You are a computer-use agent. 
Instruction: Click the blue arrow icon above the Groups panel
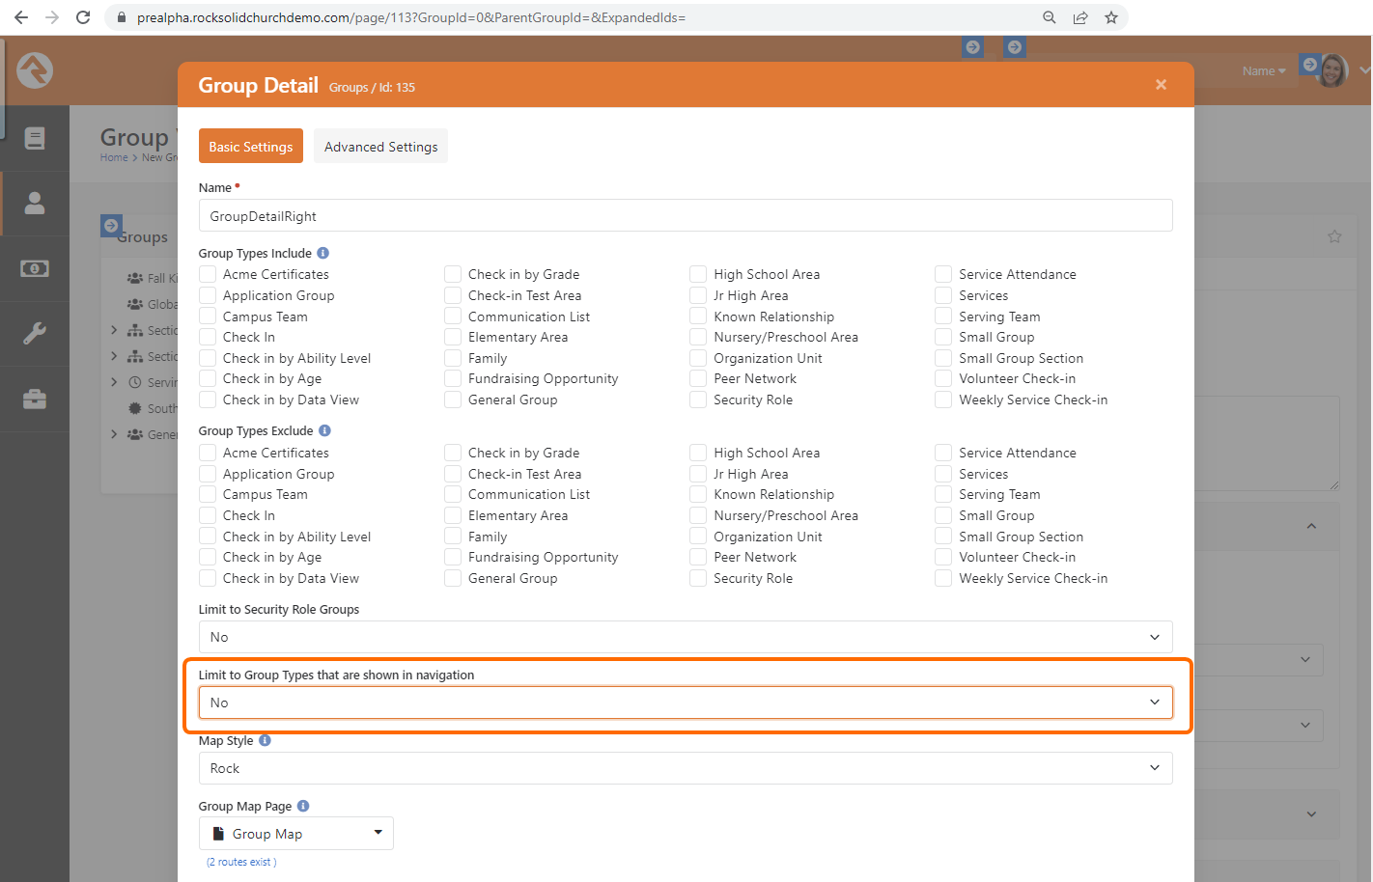111,225
